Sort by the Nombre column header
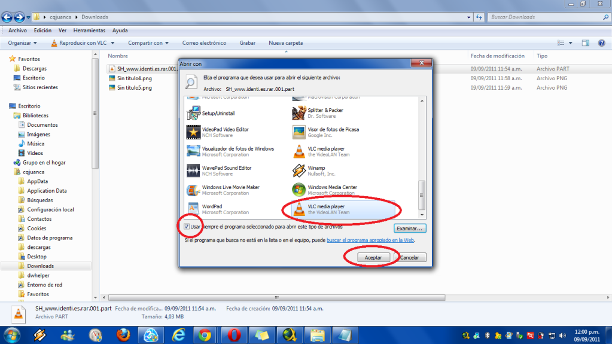 (x=118, y=56)
